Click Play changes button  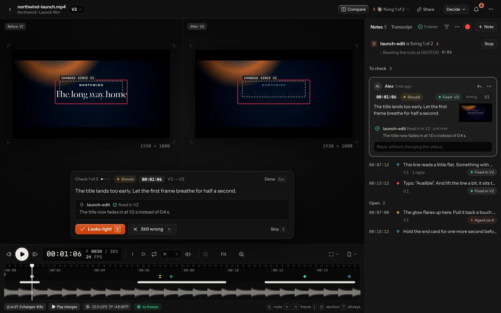point(65,307)
